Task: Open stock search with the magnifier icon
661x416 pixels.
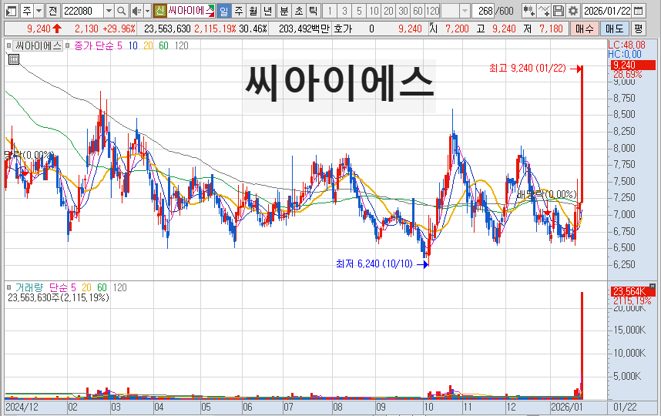Action: (x=121, y=11)
